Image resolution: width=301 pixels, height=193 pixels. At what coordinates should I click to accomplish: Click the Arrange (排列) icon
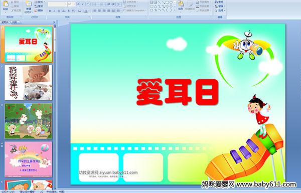coord(181,5)
